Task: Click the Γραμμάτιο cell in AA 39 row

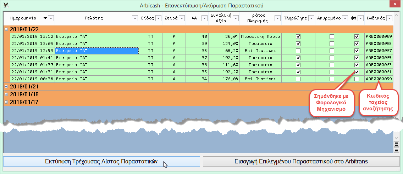Action: (x=260, y=43)
